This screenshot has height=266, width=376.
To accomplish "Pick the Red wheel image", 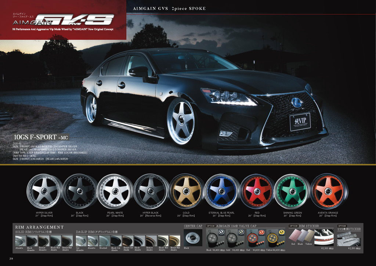I will 257,191.
